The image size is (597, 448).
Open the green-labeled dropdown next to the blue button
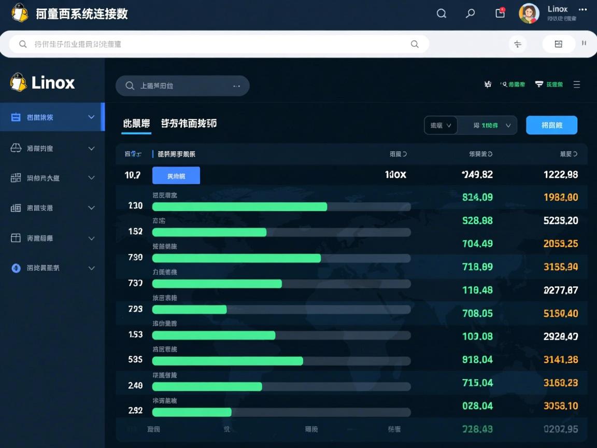[x=487, y=125]
